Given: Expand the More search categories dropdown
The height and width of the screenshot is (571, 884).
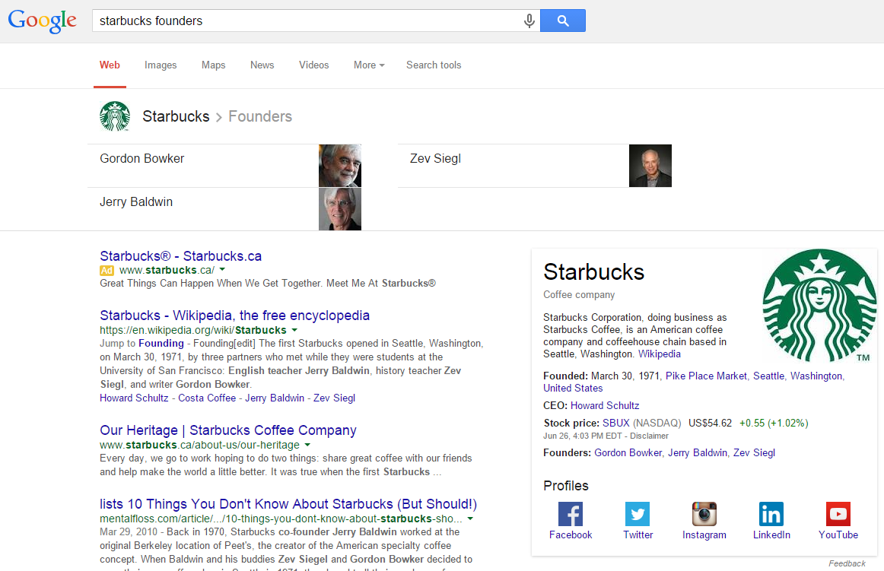Looking at the screenshot, I should (x=369, y=65).
